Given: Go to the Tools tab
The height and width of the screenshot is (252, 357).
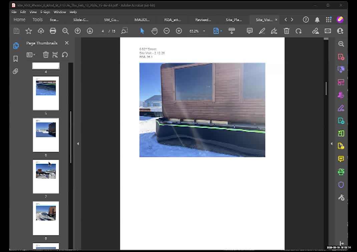Looking at the screenshot, I should click(38, 20).
